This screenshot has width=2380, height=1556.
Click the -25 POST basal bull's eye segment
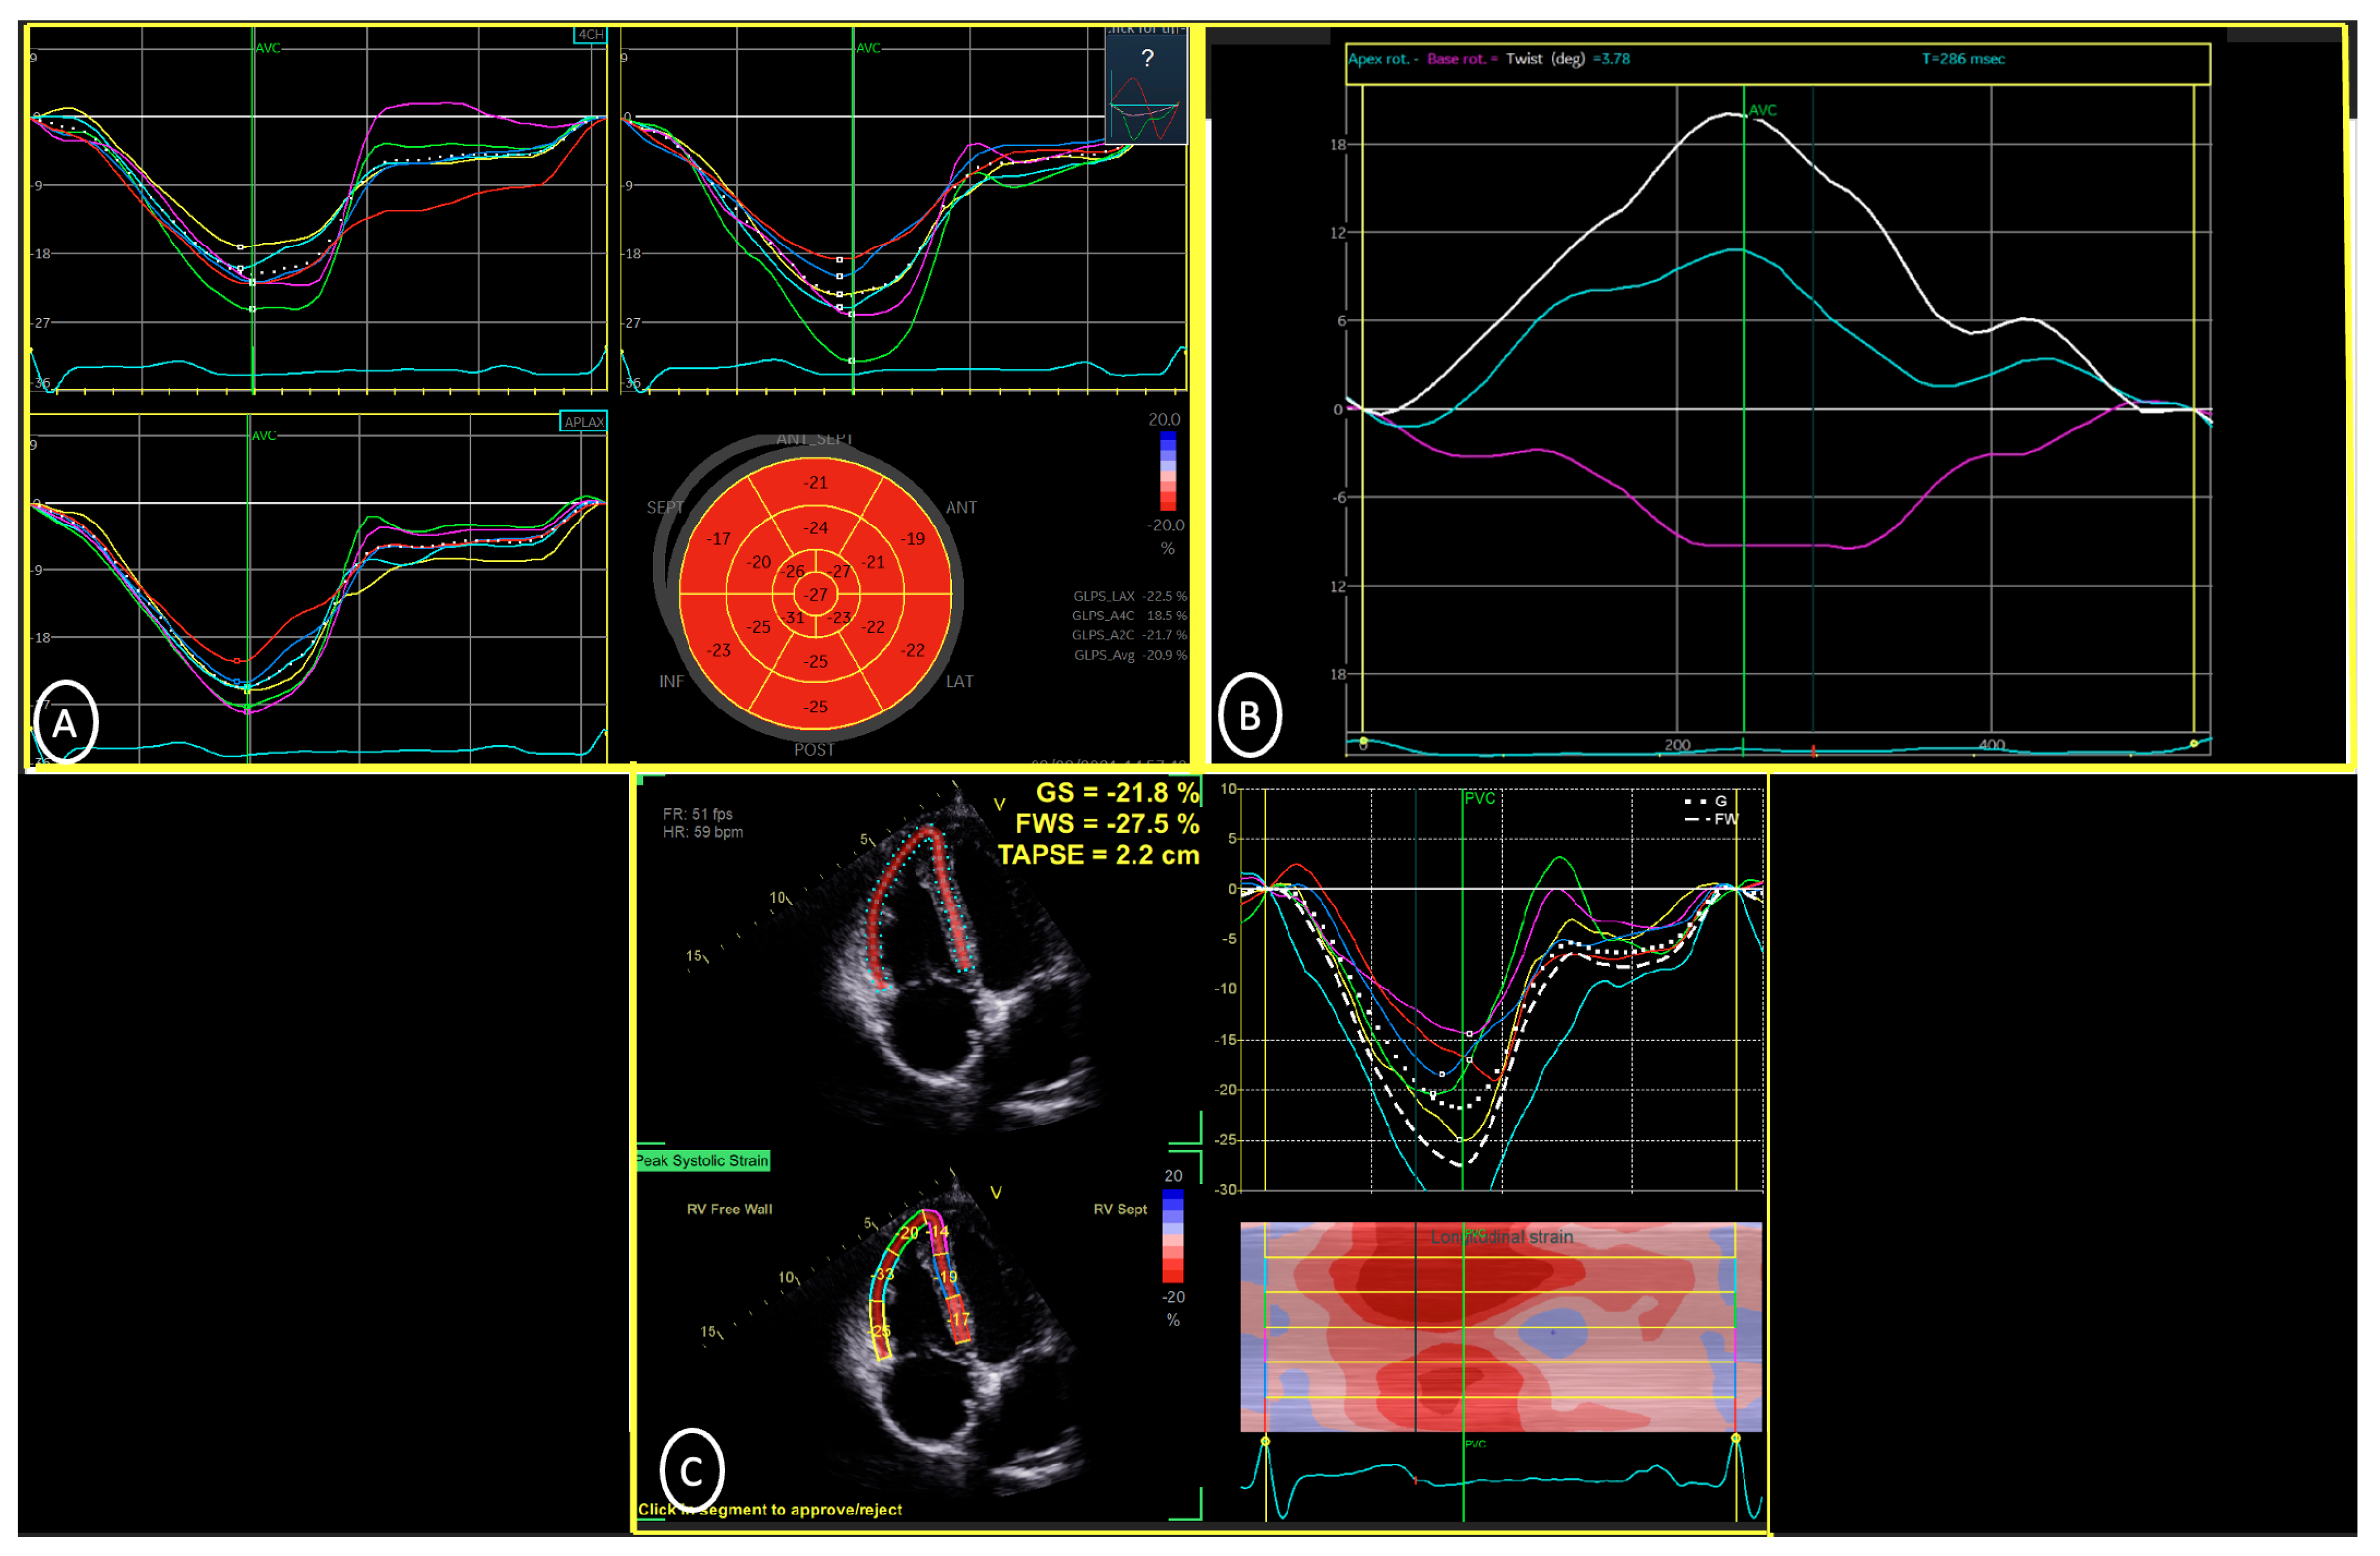click(816, 707)
